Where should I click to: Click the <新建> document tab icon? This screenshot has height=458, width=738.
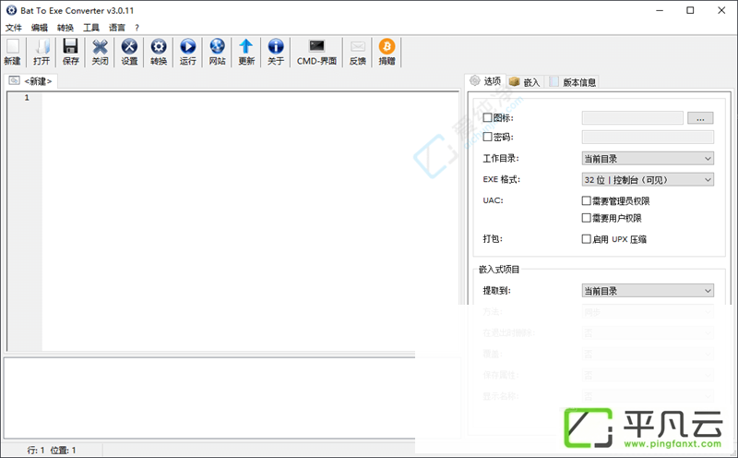click(14, 80)
